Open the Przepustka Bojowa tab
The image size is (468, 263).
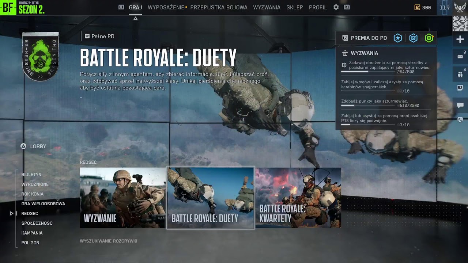(x=219, y=7)
